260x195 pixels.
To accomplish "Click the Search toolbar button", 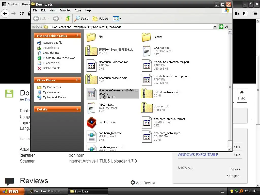I will (82, 19).
